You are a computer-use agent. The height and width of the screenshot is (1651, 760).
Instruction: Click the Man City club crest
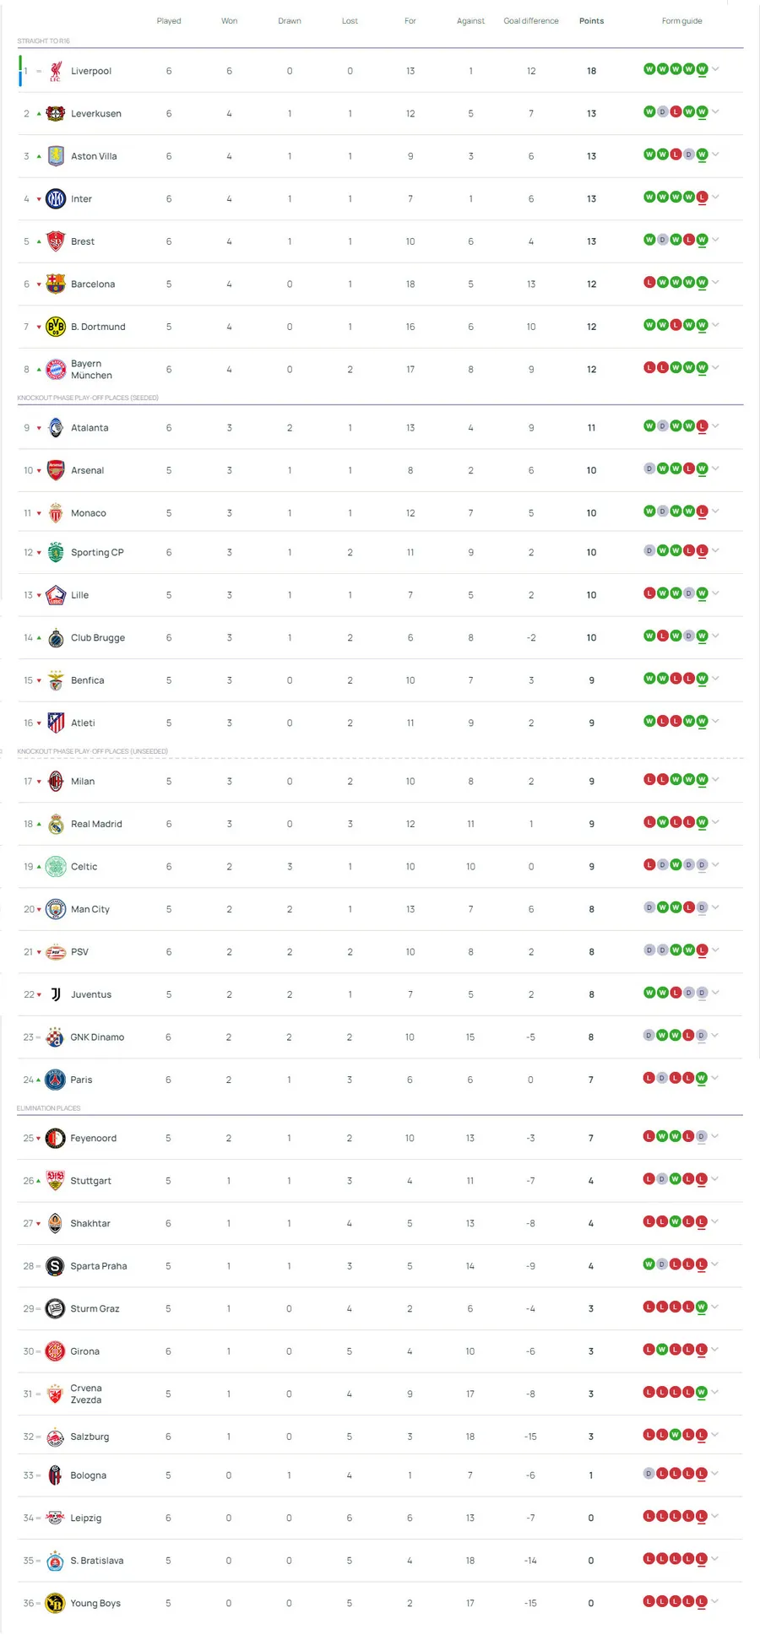[56, 910]
